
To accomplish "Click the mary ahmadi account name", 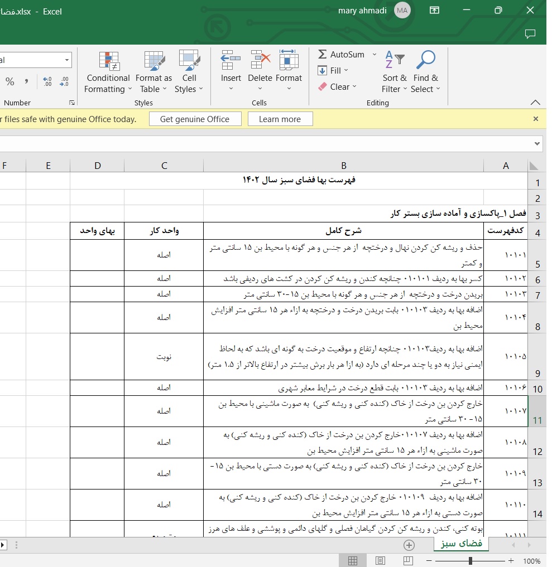I will click(362, 11).
